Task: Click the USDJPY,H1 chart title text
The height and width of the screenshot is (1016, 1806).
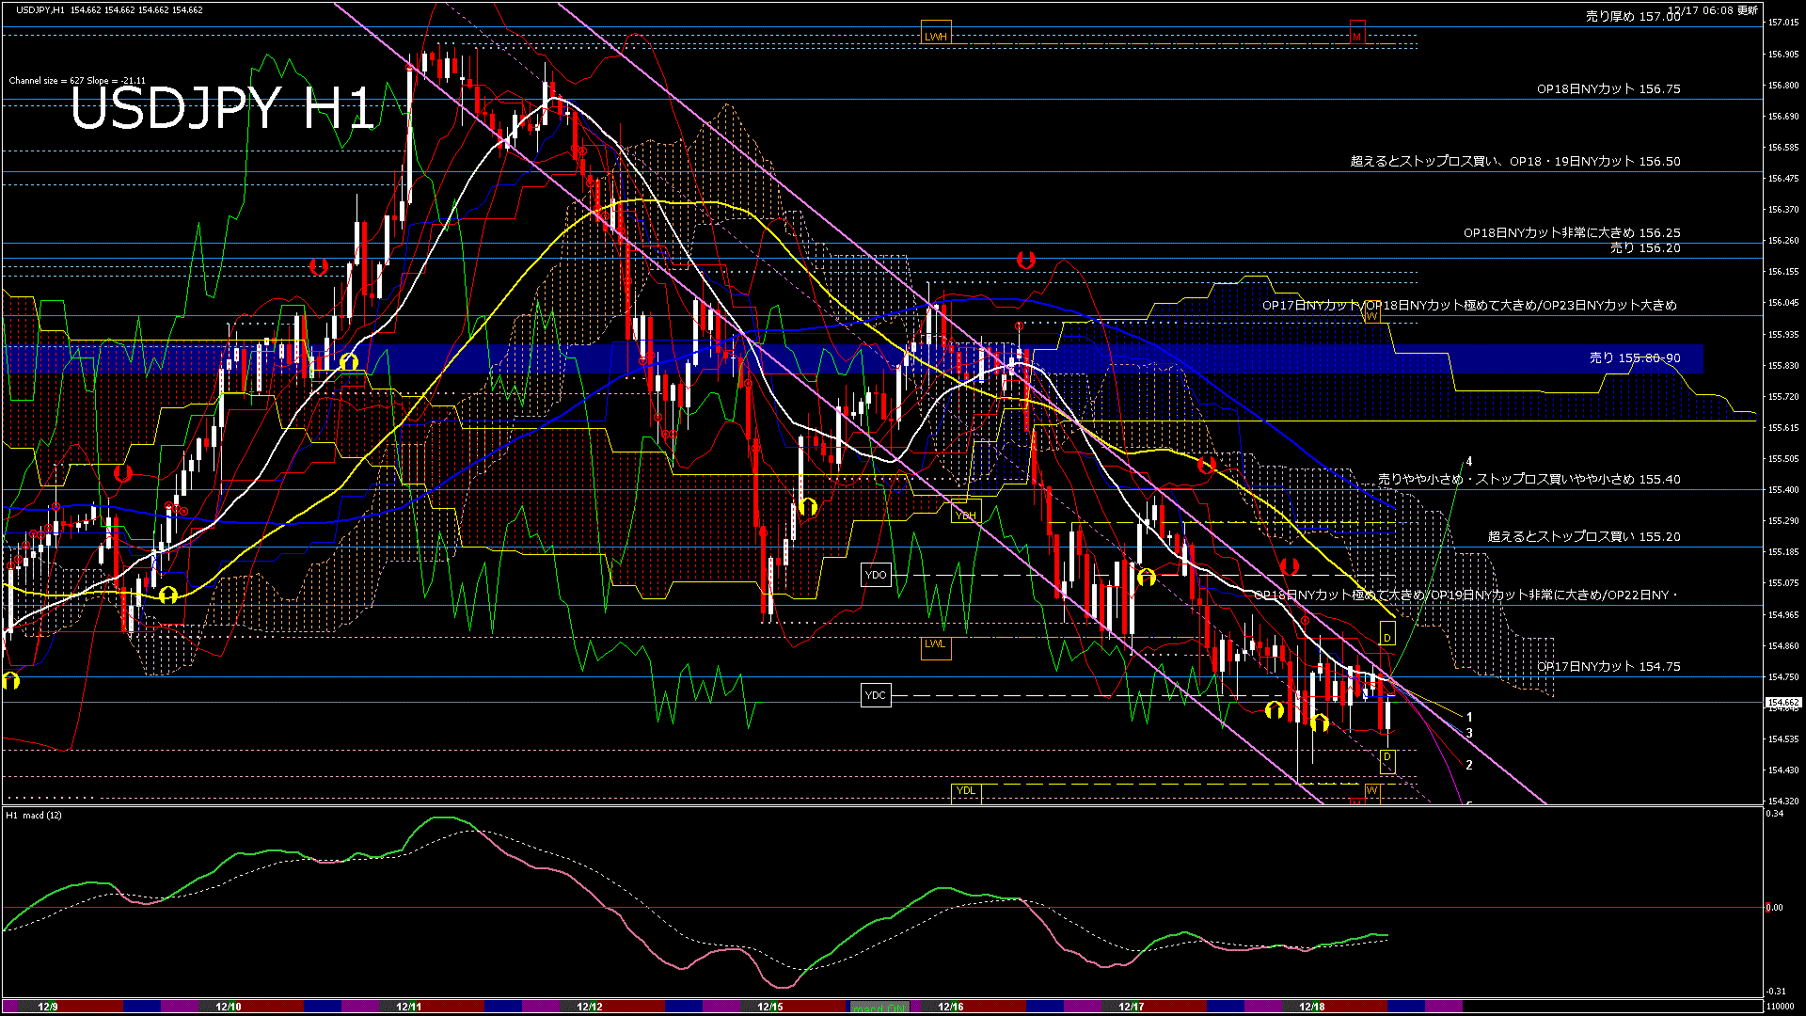Action: (x=40, y=9)
